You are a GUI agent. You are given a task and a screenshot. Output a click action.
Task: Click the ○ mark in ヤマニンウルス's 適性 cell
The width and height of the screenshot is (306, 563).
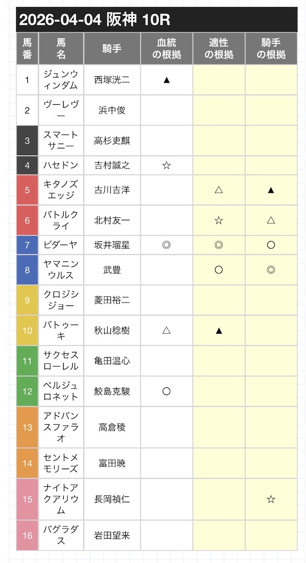[219, 270]
